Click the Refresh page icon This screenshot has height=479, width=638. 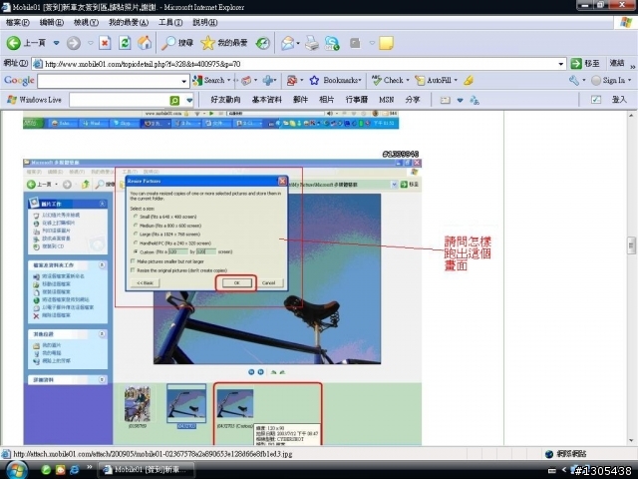(x=125, y=43)
